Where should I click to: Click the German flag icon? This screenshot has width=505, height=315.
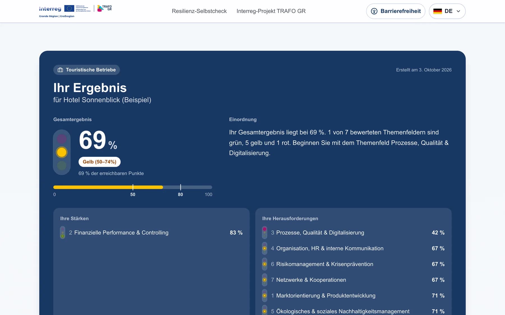(437, 11)
